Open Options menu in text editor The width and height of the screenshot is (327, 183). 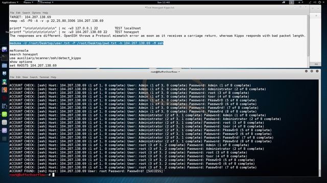36,13
